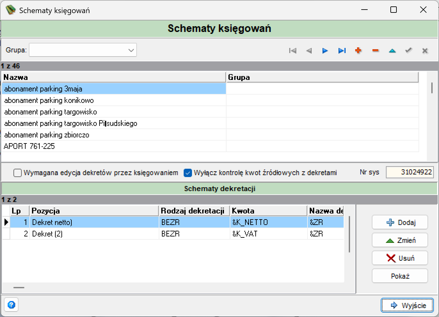Remove decree with the Usuń button
Viewport: 439px width, 317px height.
tap(400, 258)
